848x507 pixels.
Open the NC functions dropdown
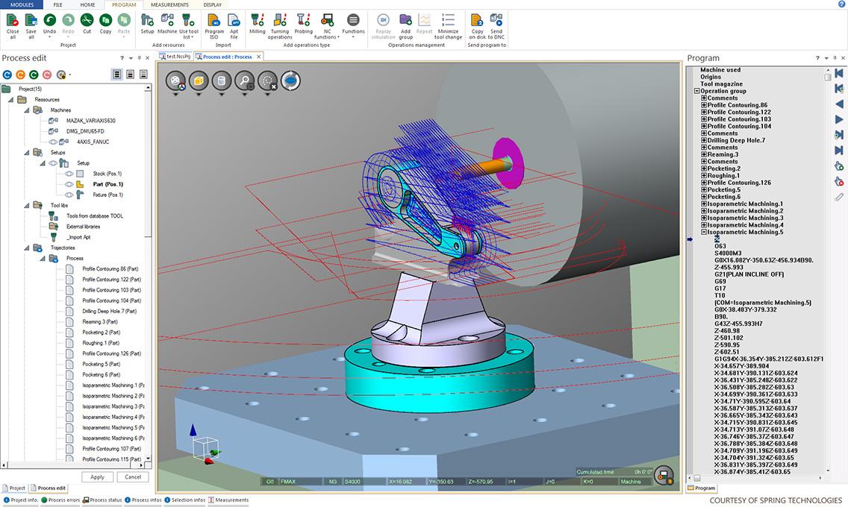pyautogui.click(x=327, y=25)
